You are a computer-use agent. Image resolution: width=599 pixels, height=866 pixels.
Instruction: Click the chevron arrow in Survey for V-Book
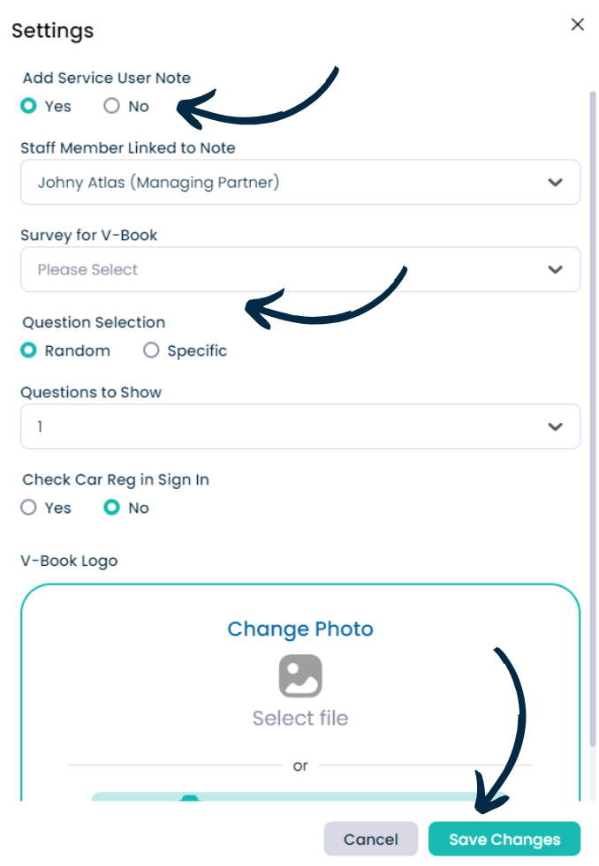pos(555,269)
